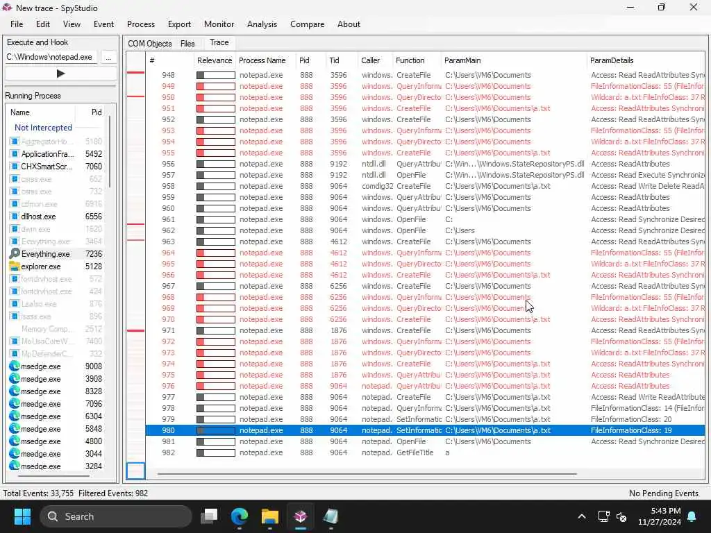711x533 pixels.
Task: Show hidden tray icons chevron
Action: pyautogui.click(x=582, y=516)
